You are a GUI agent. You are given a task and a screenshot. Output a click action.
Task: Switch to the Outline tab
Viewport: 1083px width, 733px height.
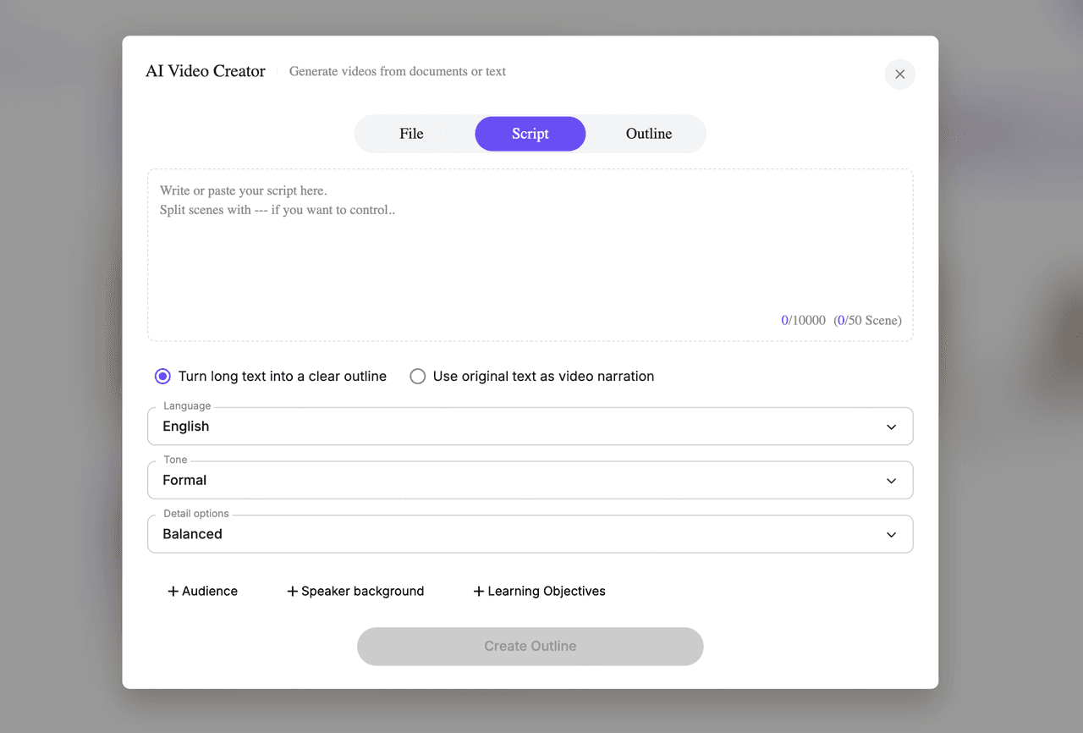pos(649,134)
